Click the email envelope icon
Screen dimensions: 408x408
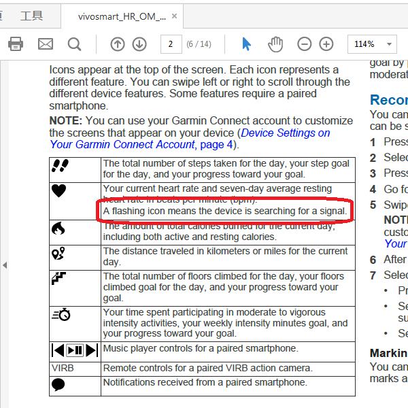coord(46,44)
